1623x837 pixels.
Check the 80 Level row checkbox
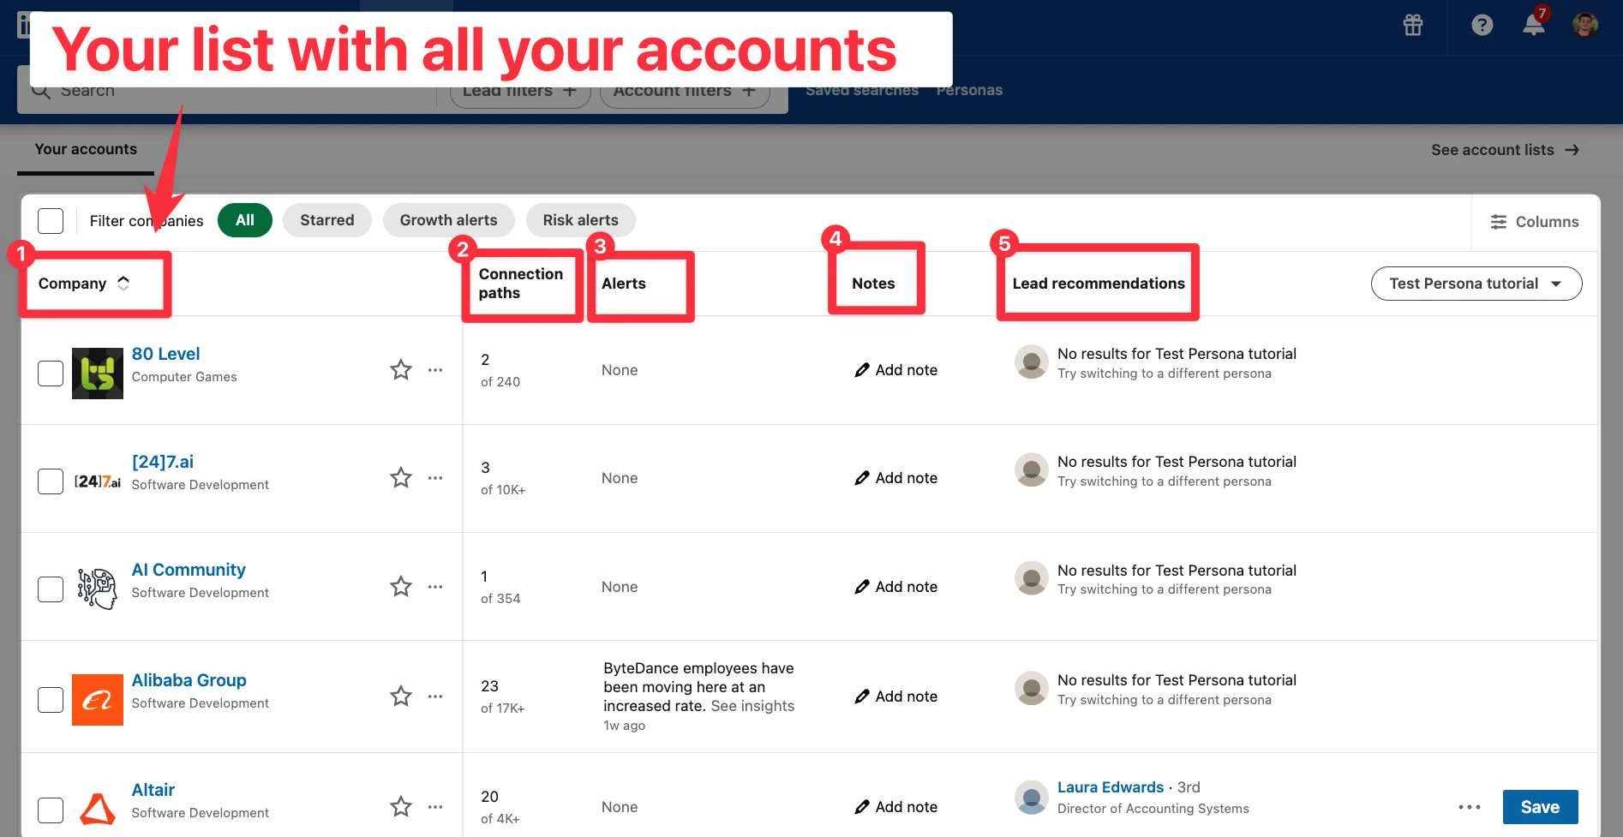[x=51, y=374]
